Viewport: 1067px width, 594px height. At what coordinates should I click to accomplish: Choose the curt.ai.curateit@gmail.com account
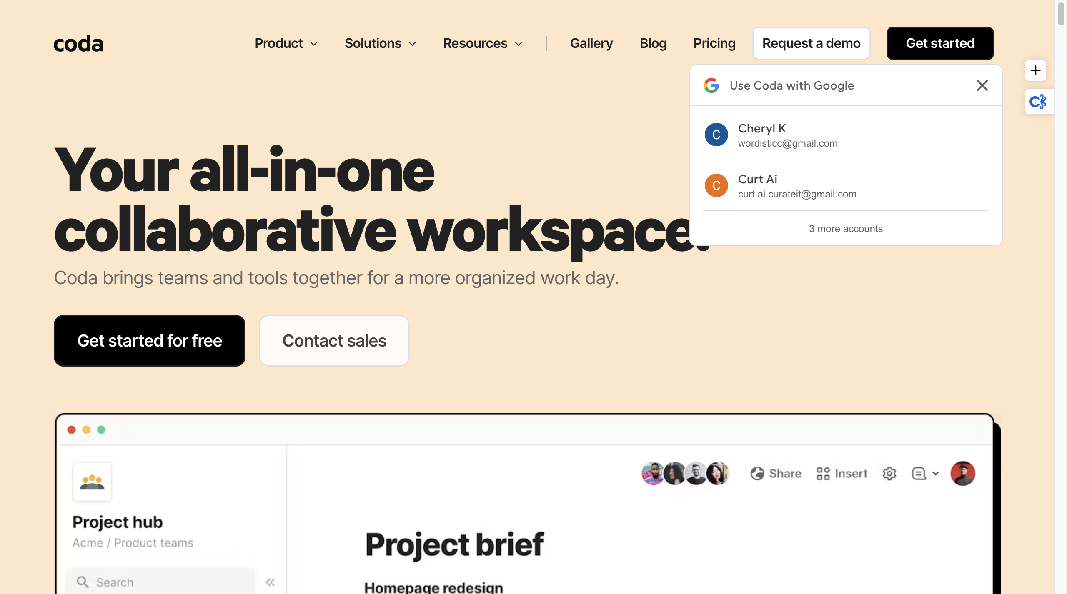[846, 186]
